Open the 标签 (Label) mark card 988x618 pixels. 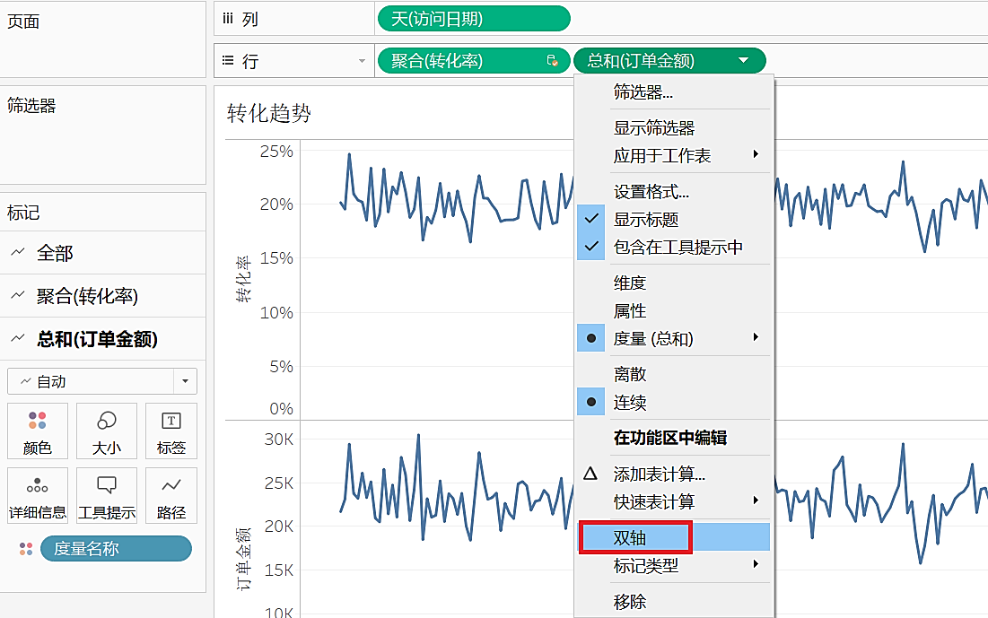click(170, 431)
